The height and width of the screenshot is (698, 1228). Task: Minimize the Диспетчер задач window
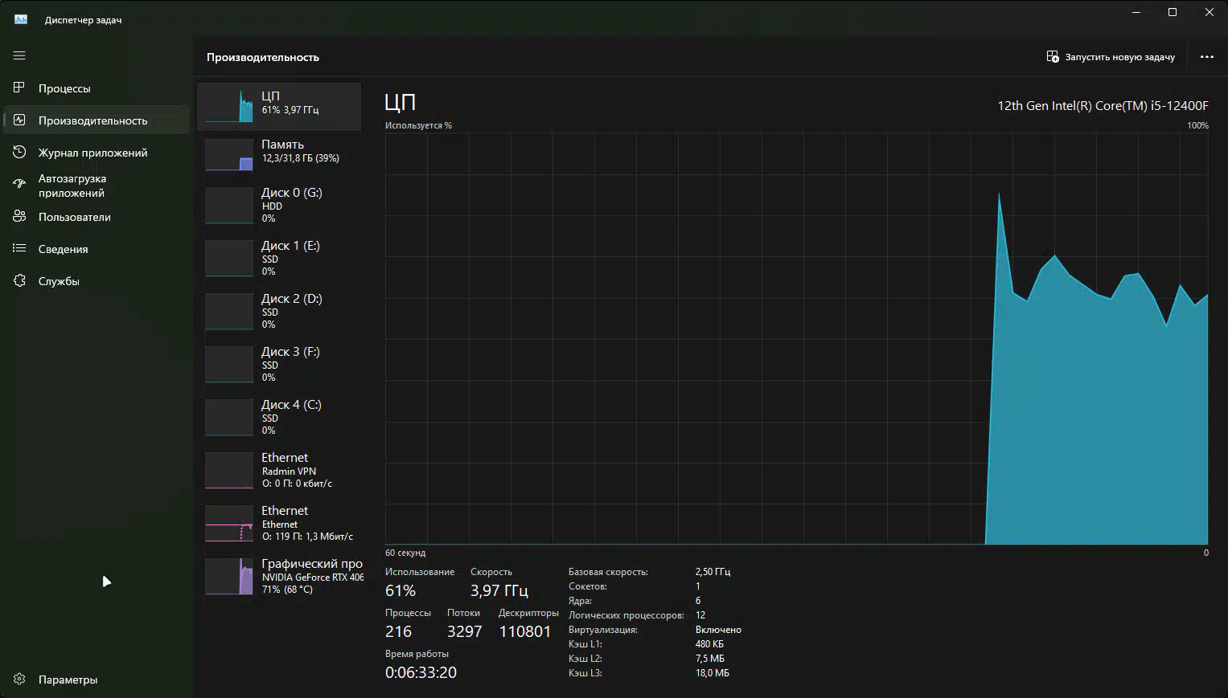point(1136,12)
